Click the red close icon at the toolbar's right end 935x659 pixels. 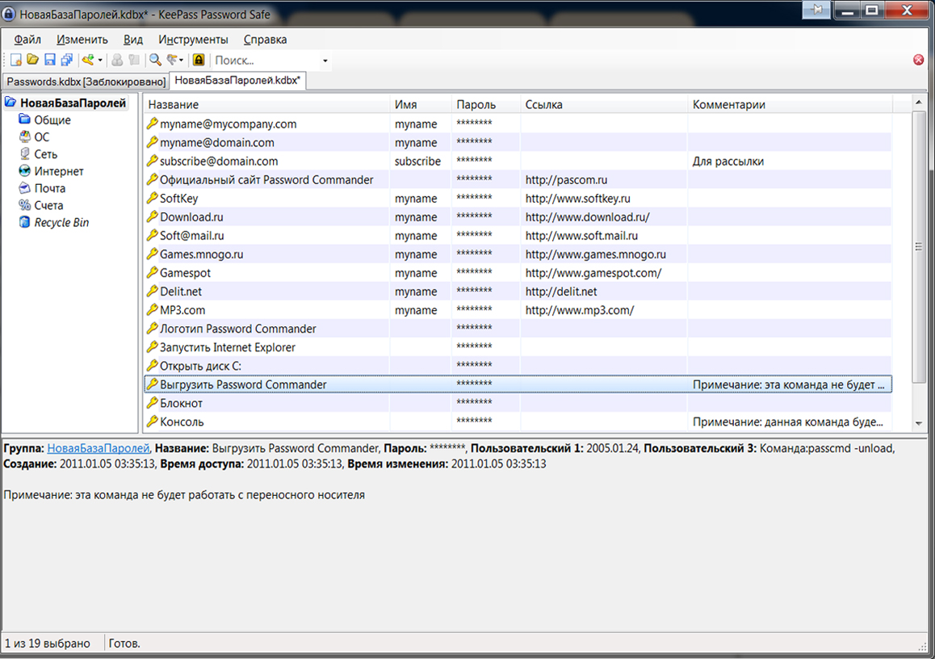918,60
